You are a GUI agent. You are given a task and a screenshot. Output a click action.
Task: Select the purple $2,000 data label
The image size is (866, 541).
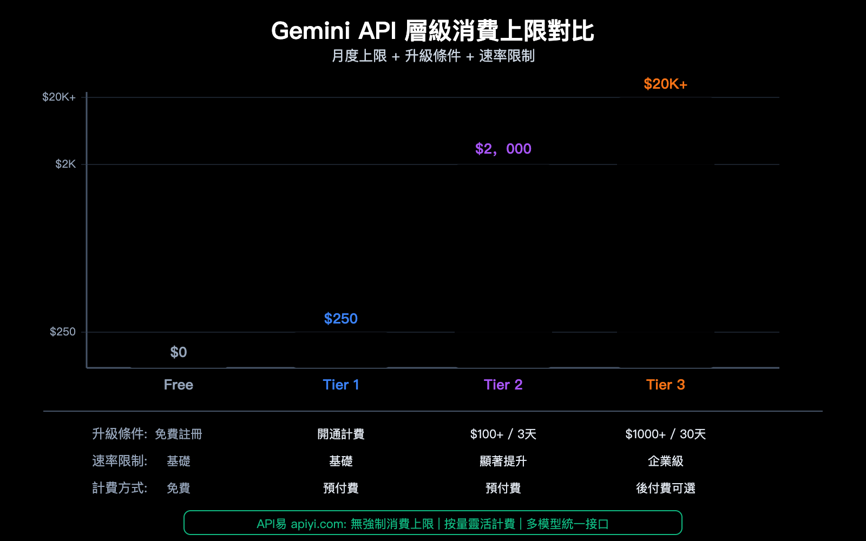pyautogui.click(x=503, y=149)
